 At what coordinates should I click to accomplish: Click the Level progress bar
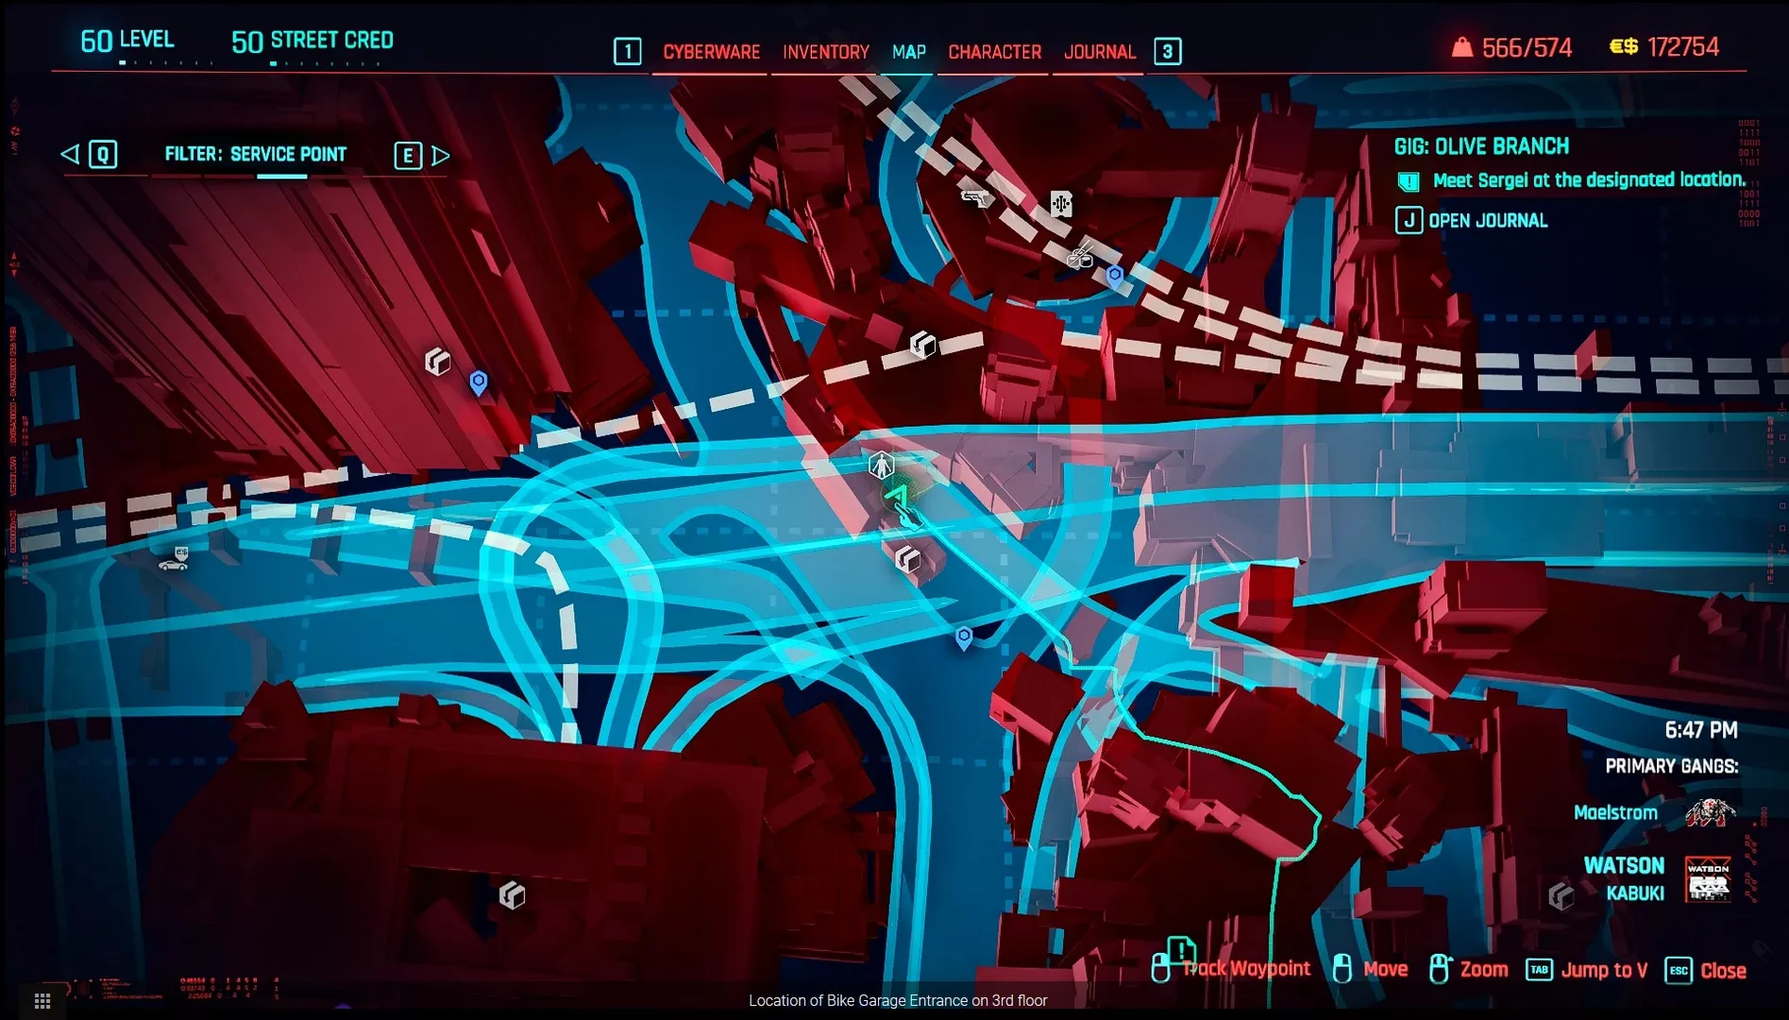coord(165,63)
